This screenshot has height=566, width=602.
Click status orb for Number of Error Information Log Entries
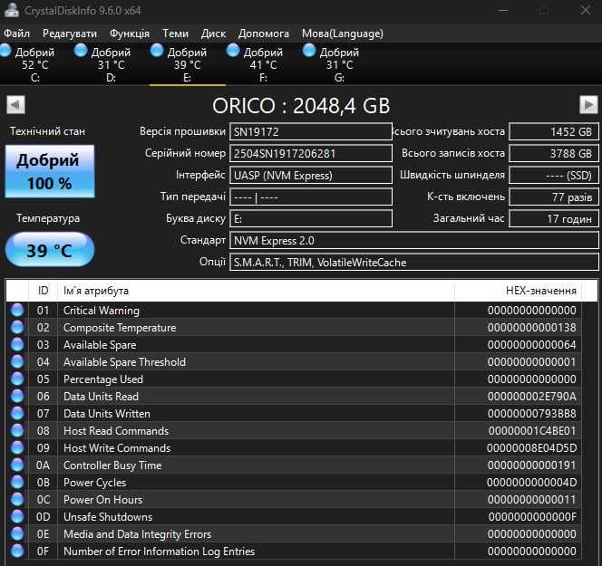click(x=17, y=551)
